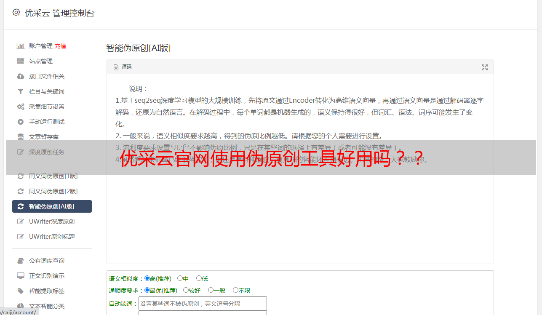The height and width of the screenshot is (315, 542).
Task: Click the play icon for 手动运行测试
Action: click(20, 122)
